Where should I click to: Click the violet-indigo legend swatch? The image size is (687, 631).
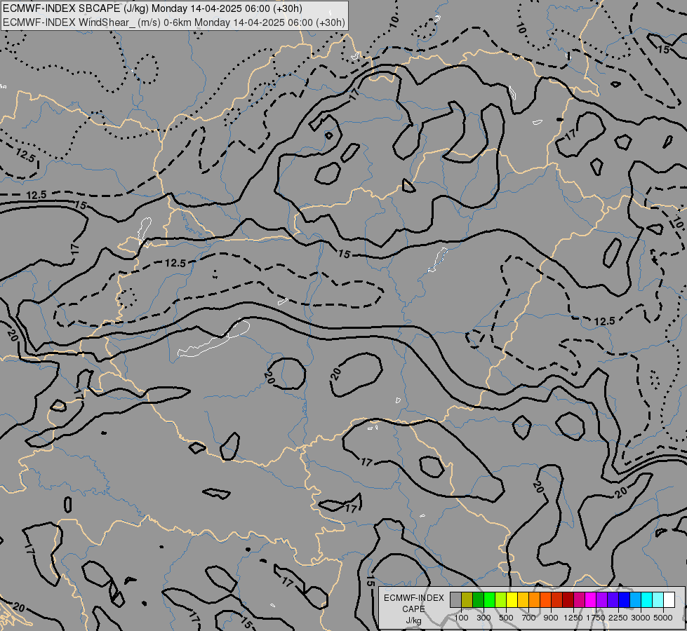613,599
